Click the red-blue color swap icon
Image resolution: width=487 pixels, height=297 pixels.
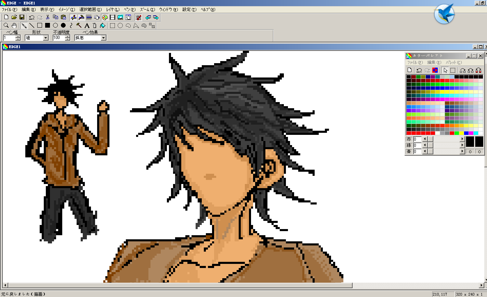[x=435, y=70]
